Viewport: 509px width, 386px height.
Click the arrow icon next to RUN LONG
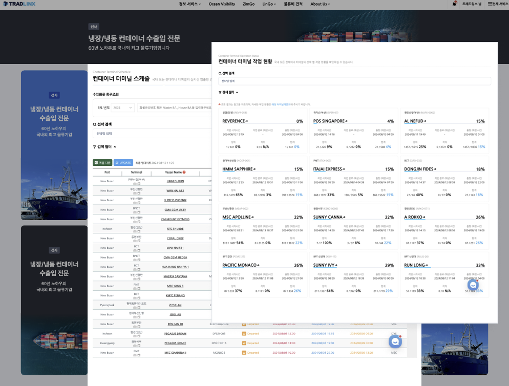[x=427, y=265]
